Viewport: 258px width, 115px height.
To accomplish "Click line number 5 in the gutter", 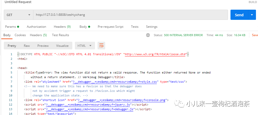I will coord(11,73).
